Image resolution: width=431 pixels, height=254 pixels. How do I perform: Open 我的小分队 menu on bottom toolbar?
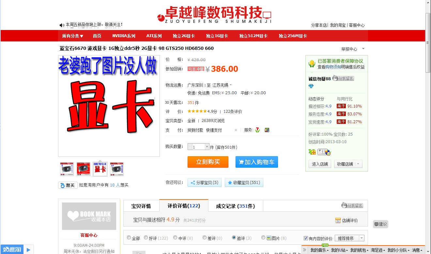click(x=399, y=250)
